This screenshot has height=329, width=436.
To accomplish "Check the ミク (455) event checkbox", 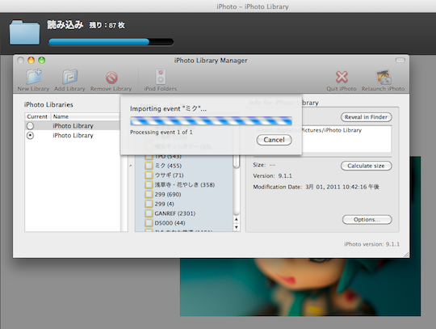I will (149, 166).
